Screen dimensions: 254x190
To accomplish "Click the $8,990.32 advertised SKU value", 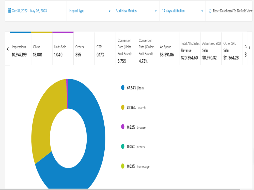I will pos(209,58).
